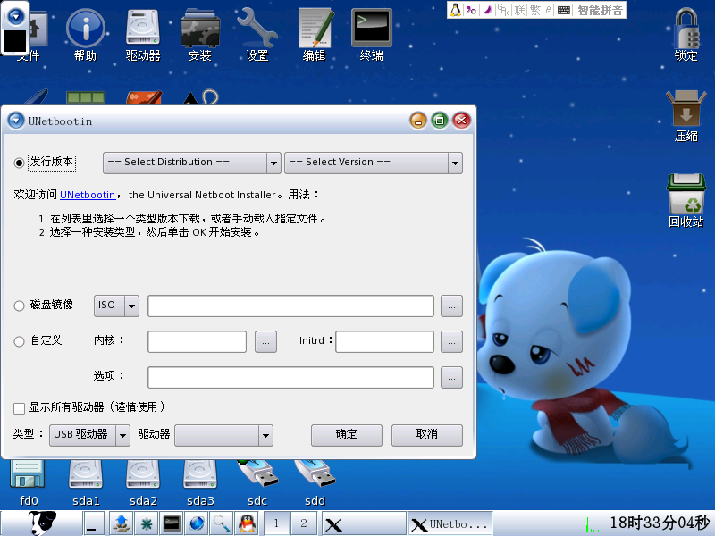Click the green asterisk taskbar launcher
This screenshot has height=536, width=715.
point(147,523)
